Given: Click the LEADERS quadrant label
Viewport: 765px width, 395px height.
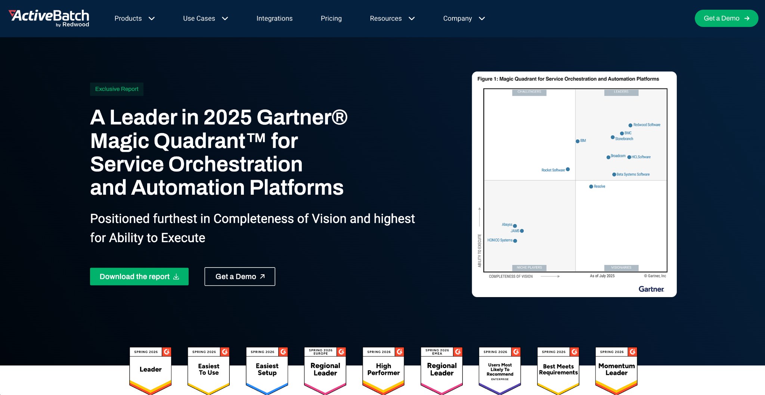Looking at the screenshot, I should (x=621, y=92).
